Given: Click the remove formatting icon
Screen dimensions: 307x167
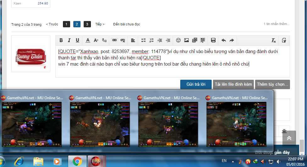Looking at the screenshot, I should tap(274, 40).
